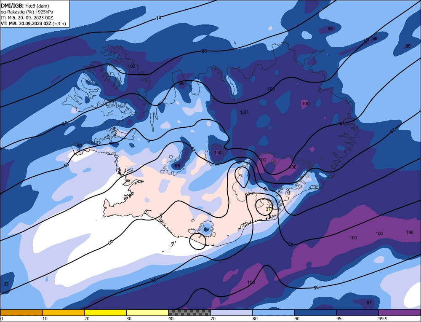Click the 'IT: Mið. 20. 09. 2023 00Z' line
Screen dimensions: 421x322
(x=27, y=18)
